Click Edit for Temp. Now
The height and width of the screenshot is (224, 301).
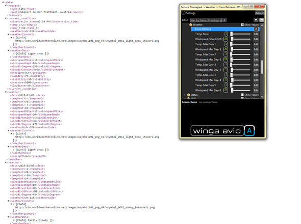(256, 34)
